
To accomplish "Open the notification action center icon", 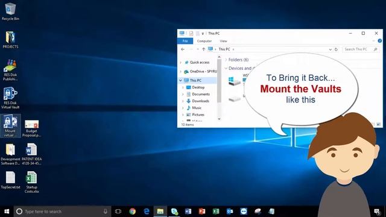I will (x=377, y=212).
